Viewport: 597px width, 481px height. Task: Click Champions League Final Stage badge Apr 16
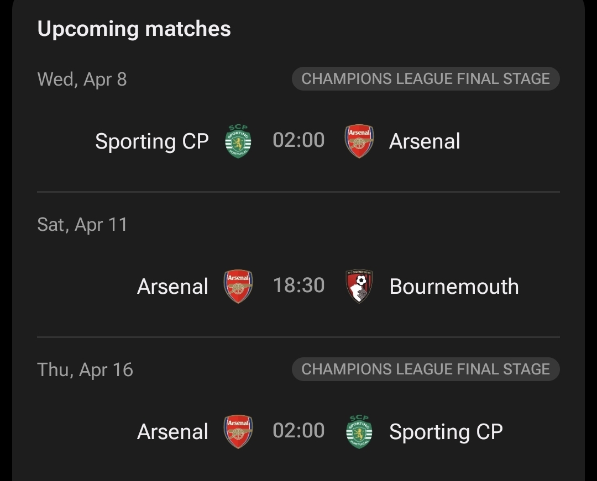(x=426, y=369)
